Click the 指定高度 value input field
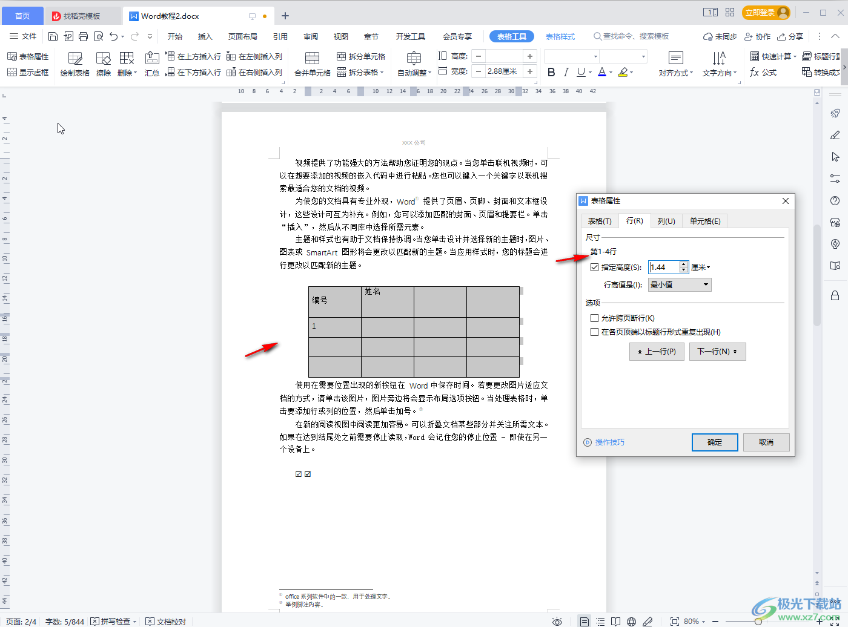The width and height of the screenshot is (848, 627). [664, 267]
